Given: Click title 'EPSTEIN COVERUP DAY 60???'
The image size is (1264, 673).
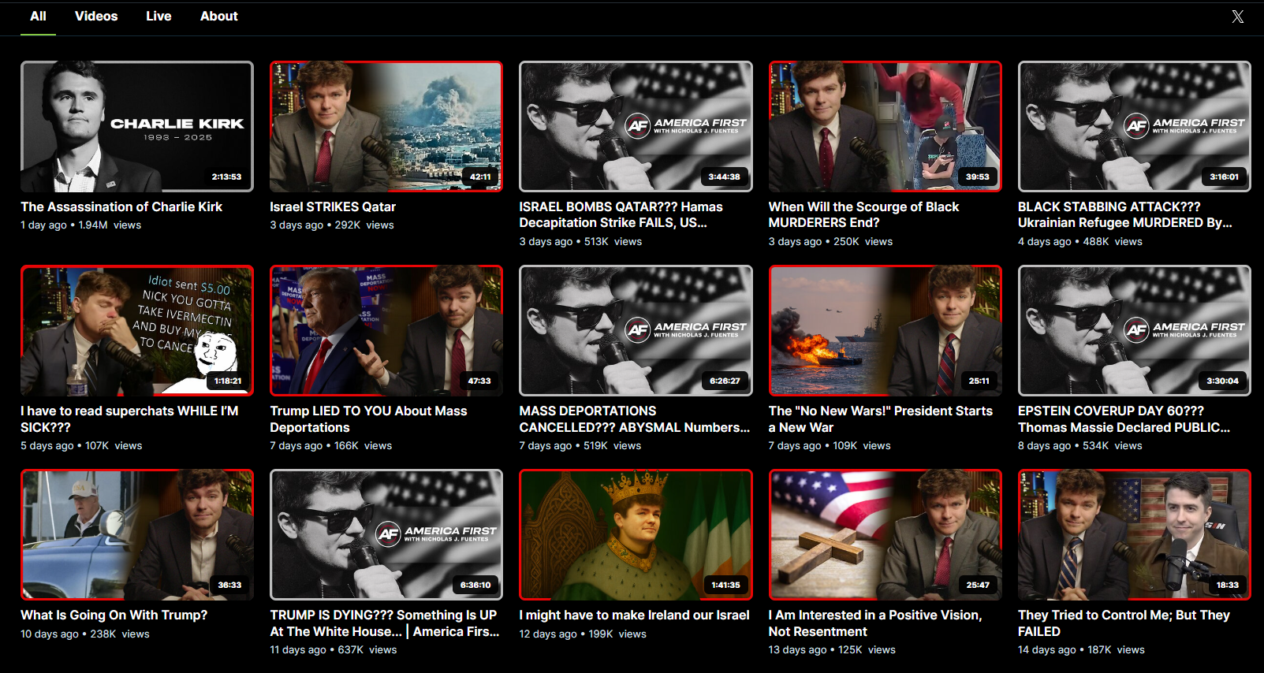Looking at the screenshot, I should coord(1124,418).
